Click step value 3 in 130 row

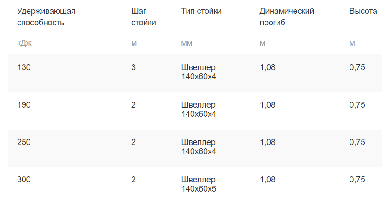(x=133, y=67)
